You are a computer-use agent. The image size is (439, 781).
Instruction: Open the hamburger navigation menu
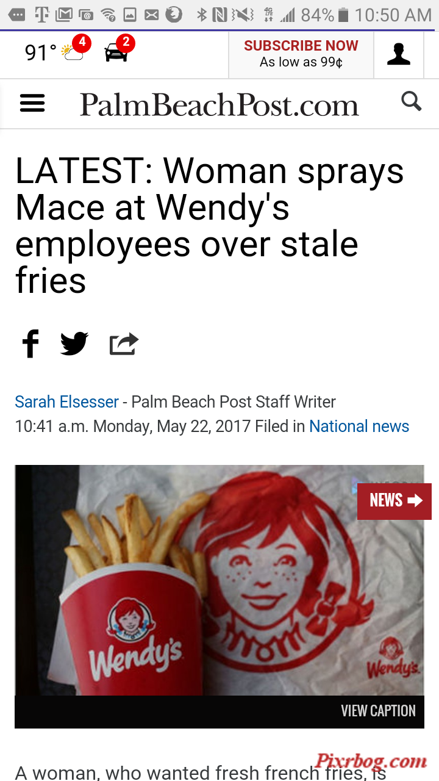click(x=32, y=103)
